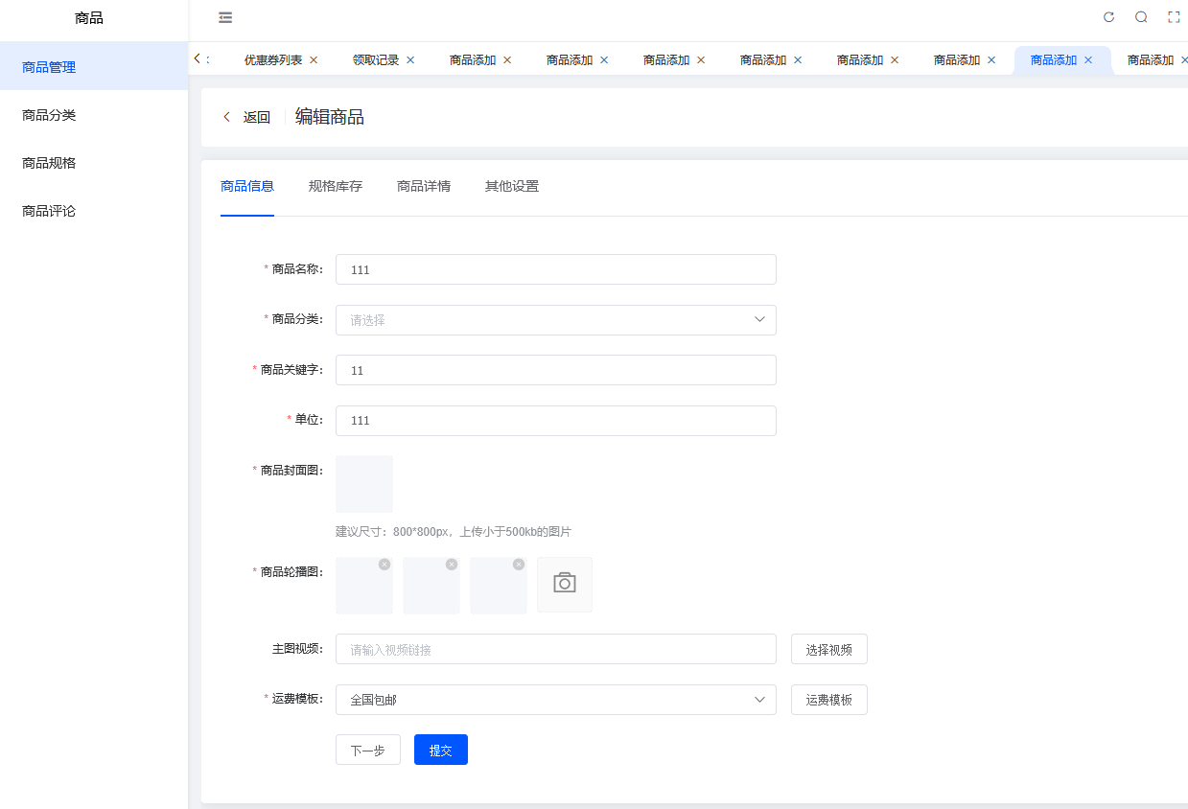Open the 全国包邮 shipping template dropdown
The image size is (1188, 809).
coord(556,700)
